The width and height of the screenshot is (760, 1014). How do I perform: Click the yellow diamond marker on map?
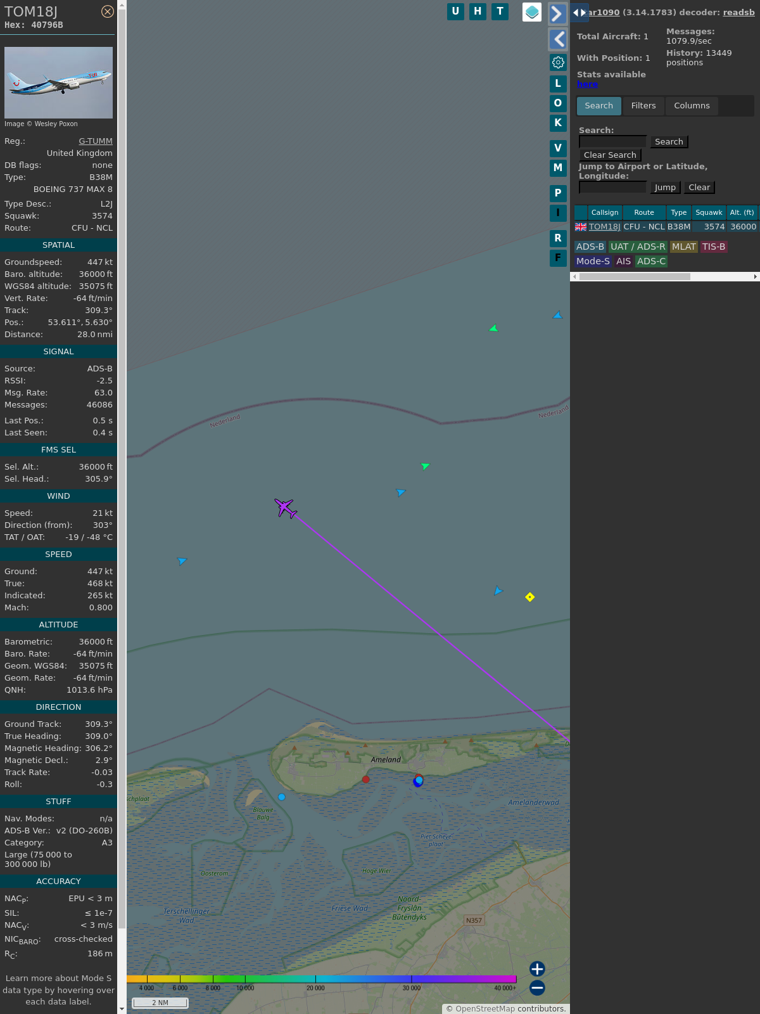pos(530,597)
